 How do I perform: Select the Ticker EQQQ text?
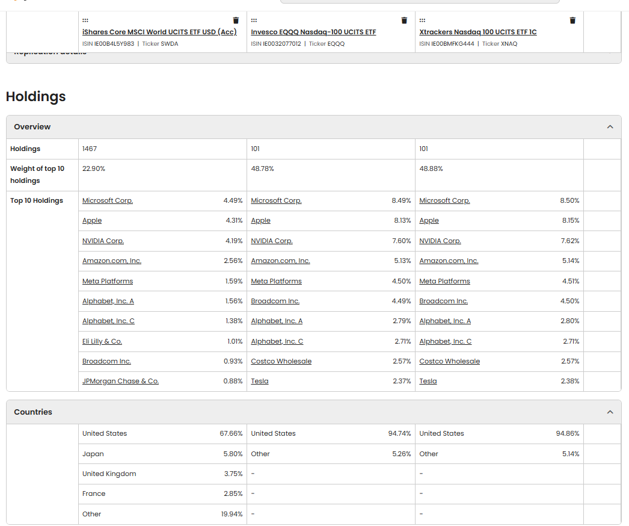coord(327,44)
